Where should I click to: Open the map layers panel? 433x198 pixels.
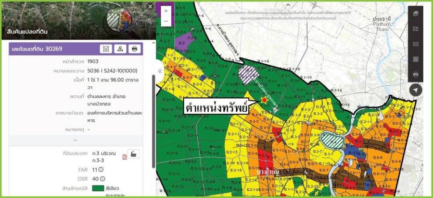coord(416,13)
